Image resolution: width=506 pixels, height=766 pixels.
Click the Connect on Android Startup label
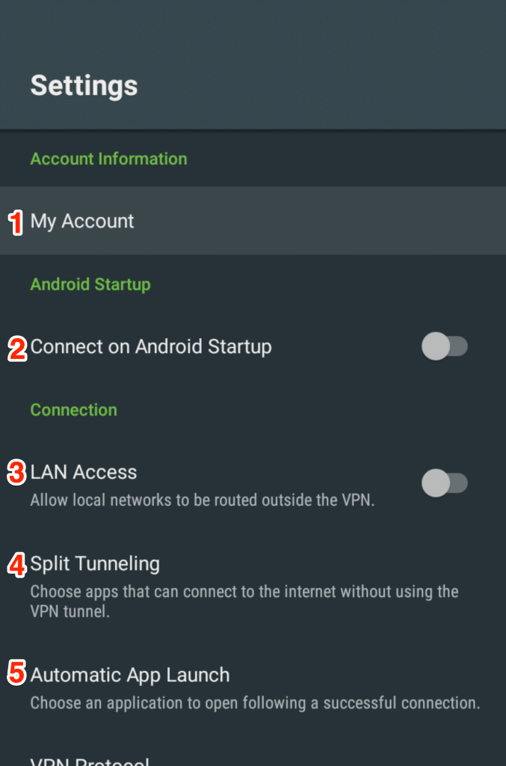click(151, 347)
